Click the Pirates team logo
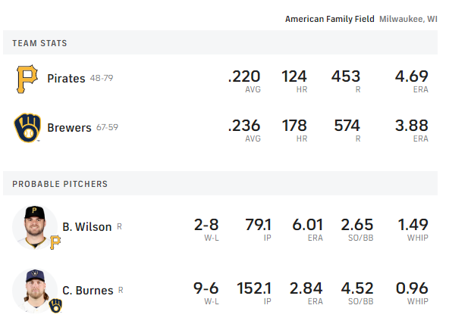 (x=27, y=79)
